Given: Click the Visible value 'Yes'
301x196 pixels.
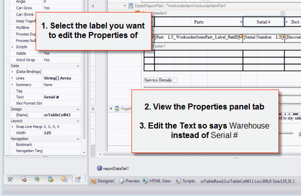Looking at the screenshot, I should 62,53.
